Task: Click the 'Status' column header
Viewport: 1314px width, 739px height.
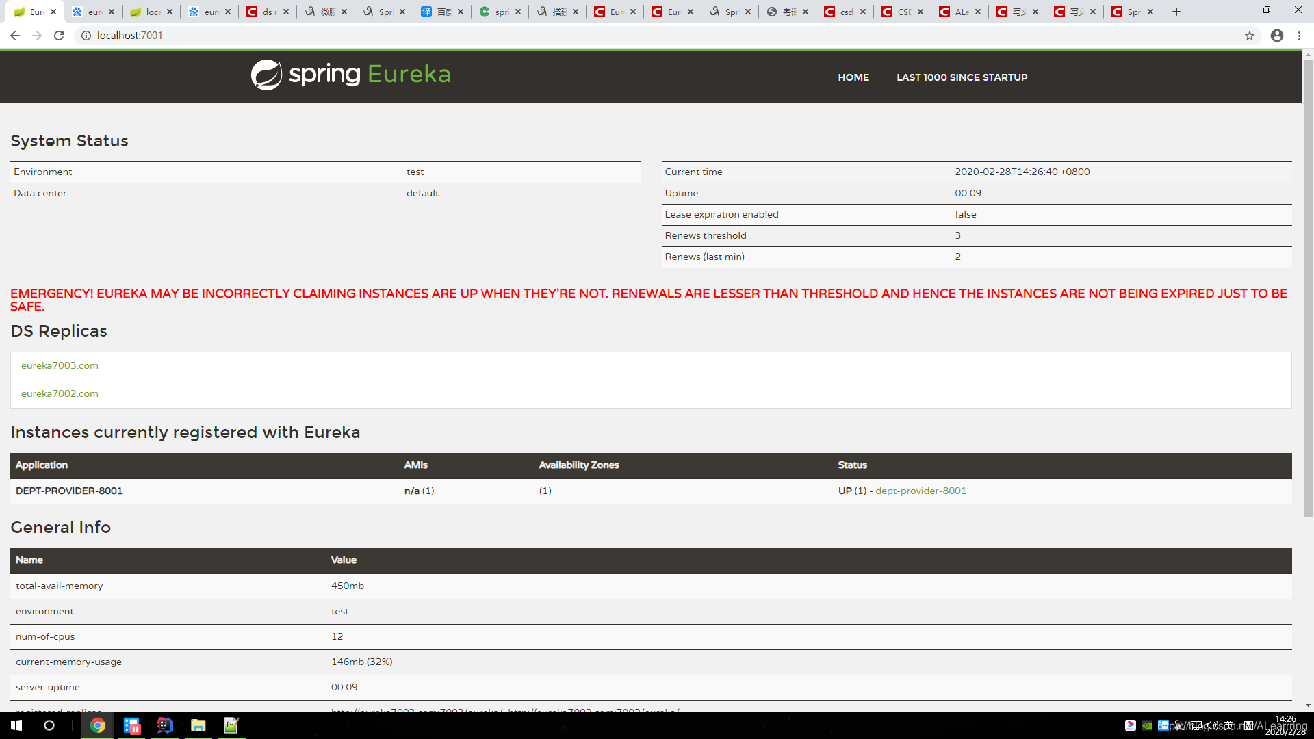Action: (852, 465)
